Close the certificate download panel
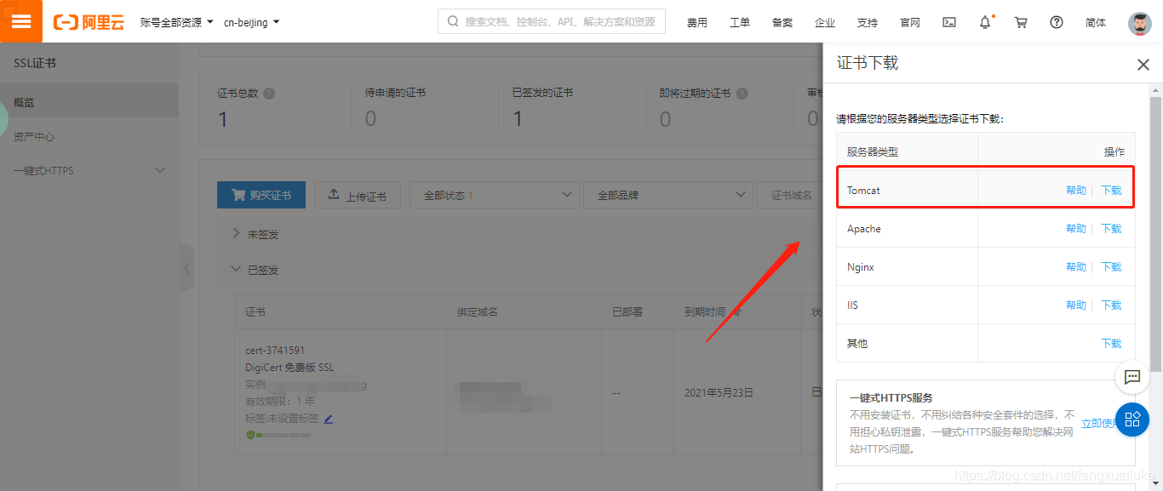 pyautogui.click(x=1143, y=65)
